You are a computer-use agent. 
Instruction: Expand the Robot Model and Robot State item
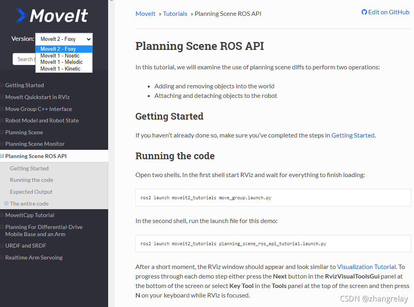(2, 120)
